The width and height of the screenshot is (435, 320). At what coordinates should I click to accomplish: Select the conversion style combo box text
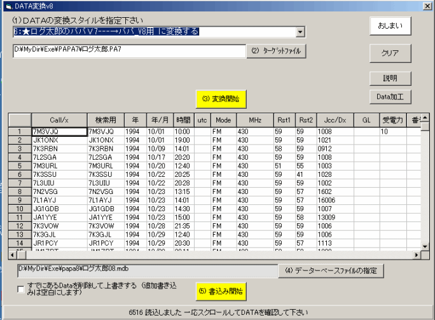point(155,32)
